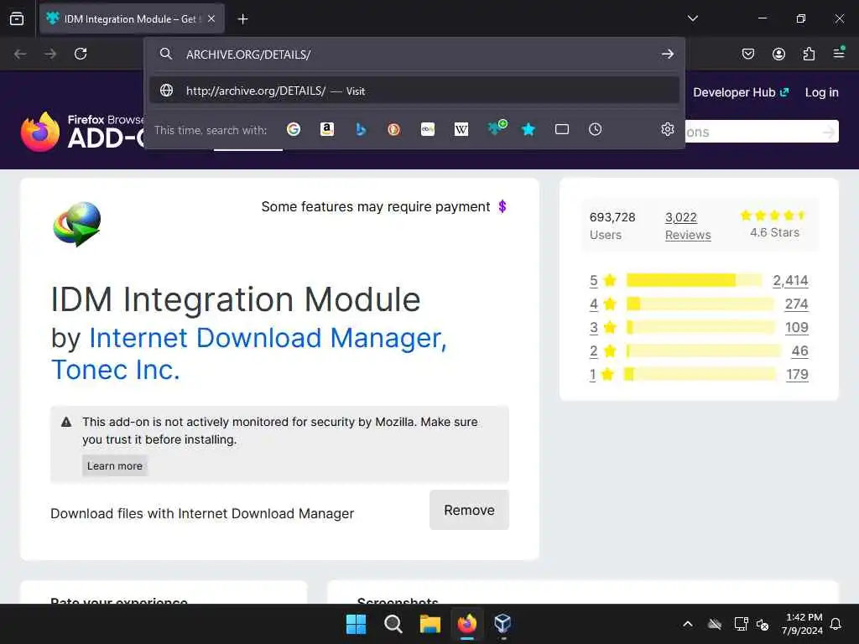Open the 179 one-star reviews count
Screen dimensions: 859x644
797,375
